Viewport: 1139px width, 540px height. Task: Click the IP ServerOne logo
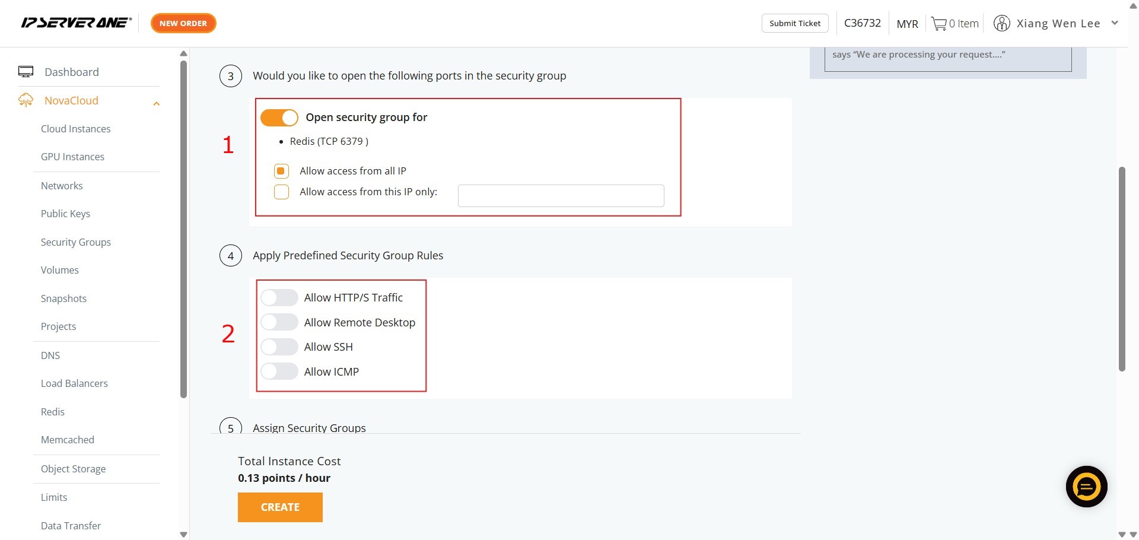tap(76, 23)
